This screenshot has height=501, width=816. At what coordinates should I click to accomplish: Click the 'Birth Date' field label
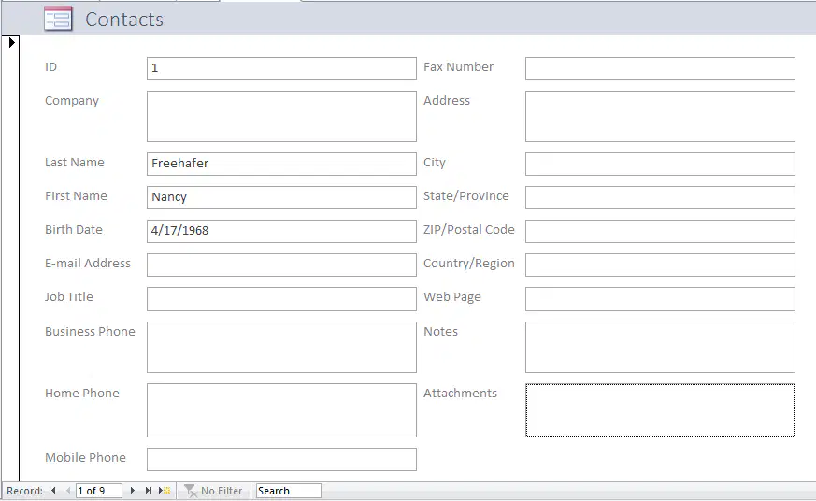74,229
